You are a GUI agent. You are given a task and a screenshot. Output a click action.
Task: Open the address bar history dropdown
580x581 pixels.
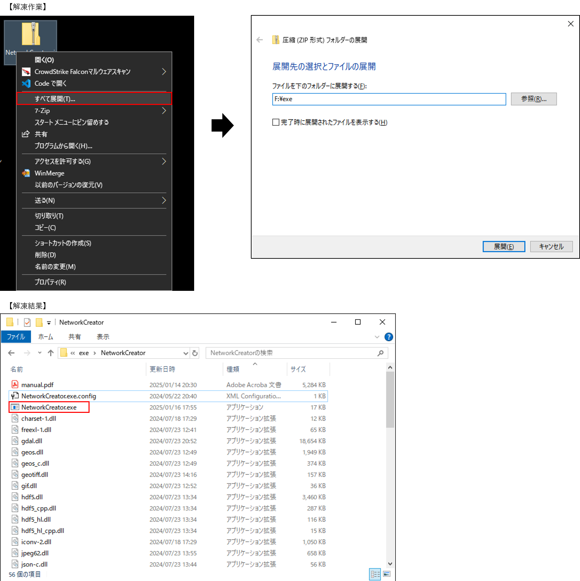click(x=186, y=353)
